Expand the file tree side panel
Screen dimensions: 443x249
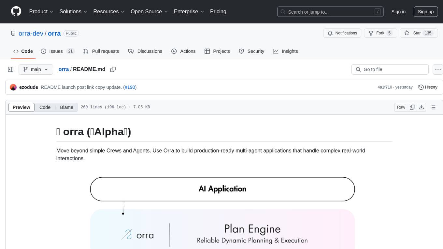[11, 69]
